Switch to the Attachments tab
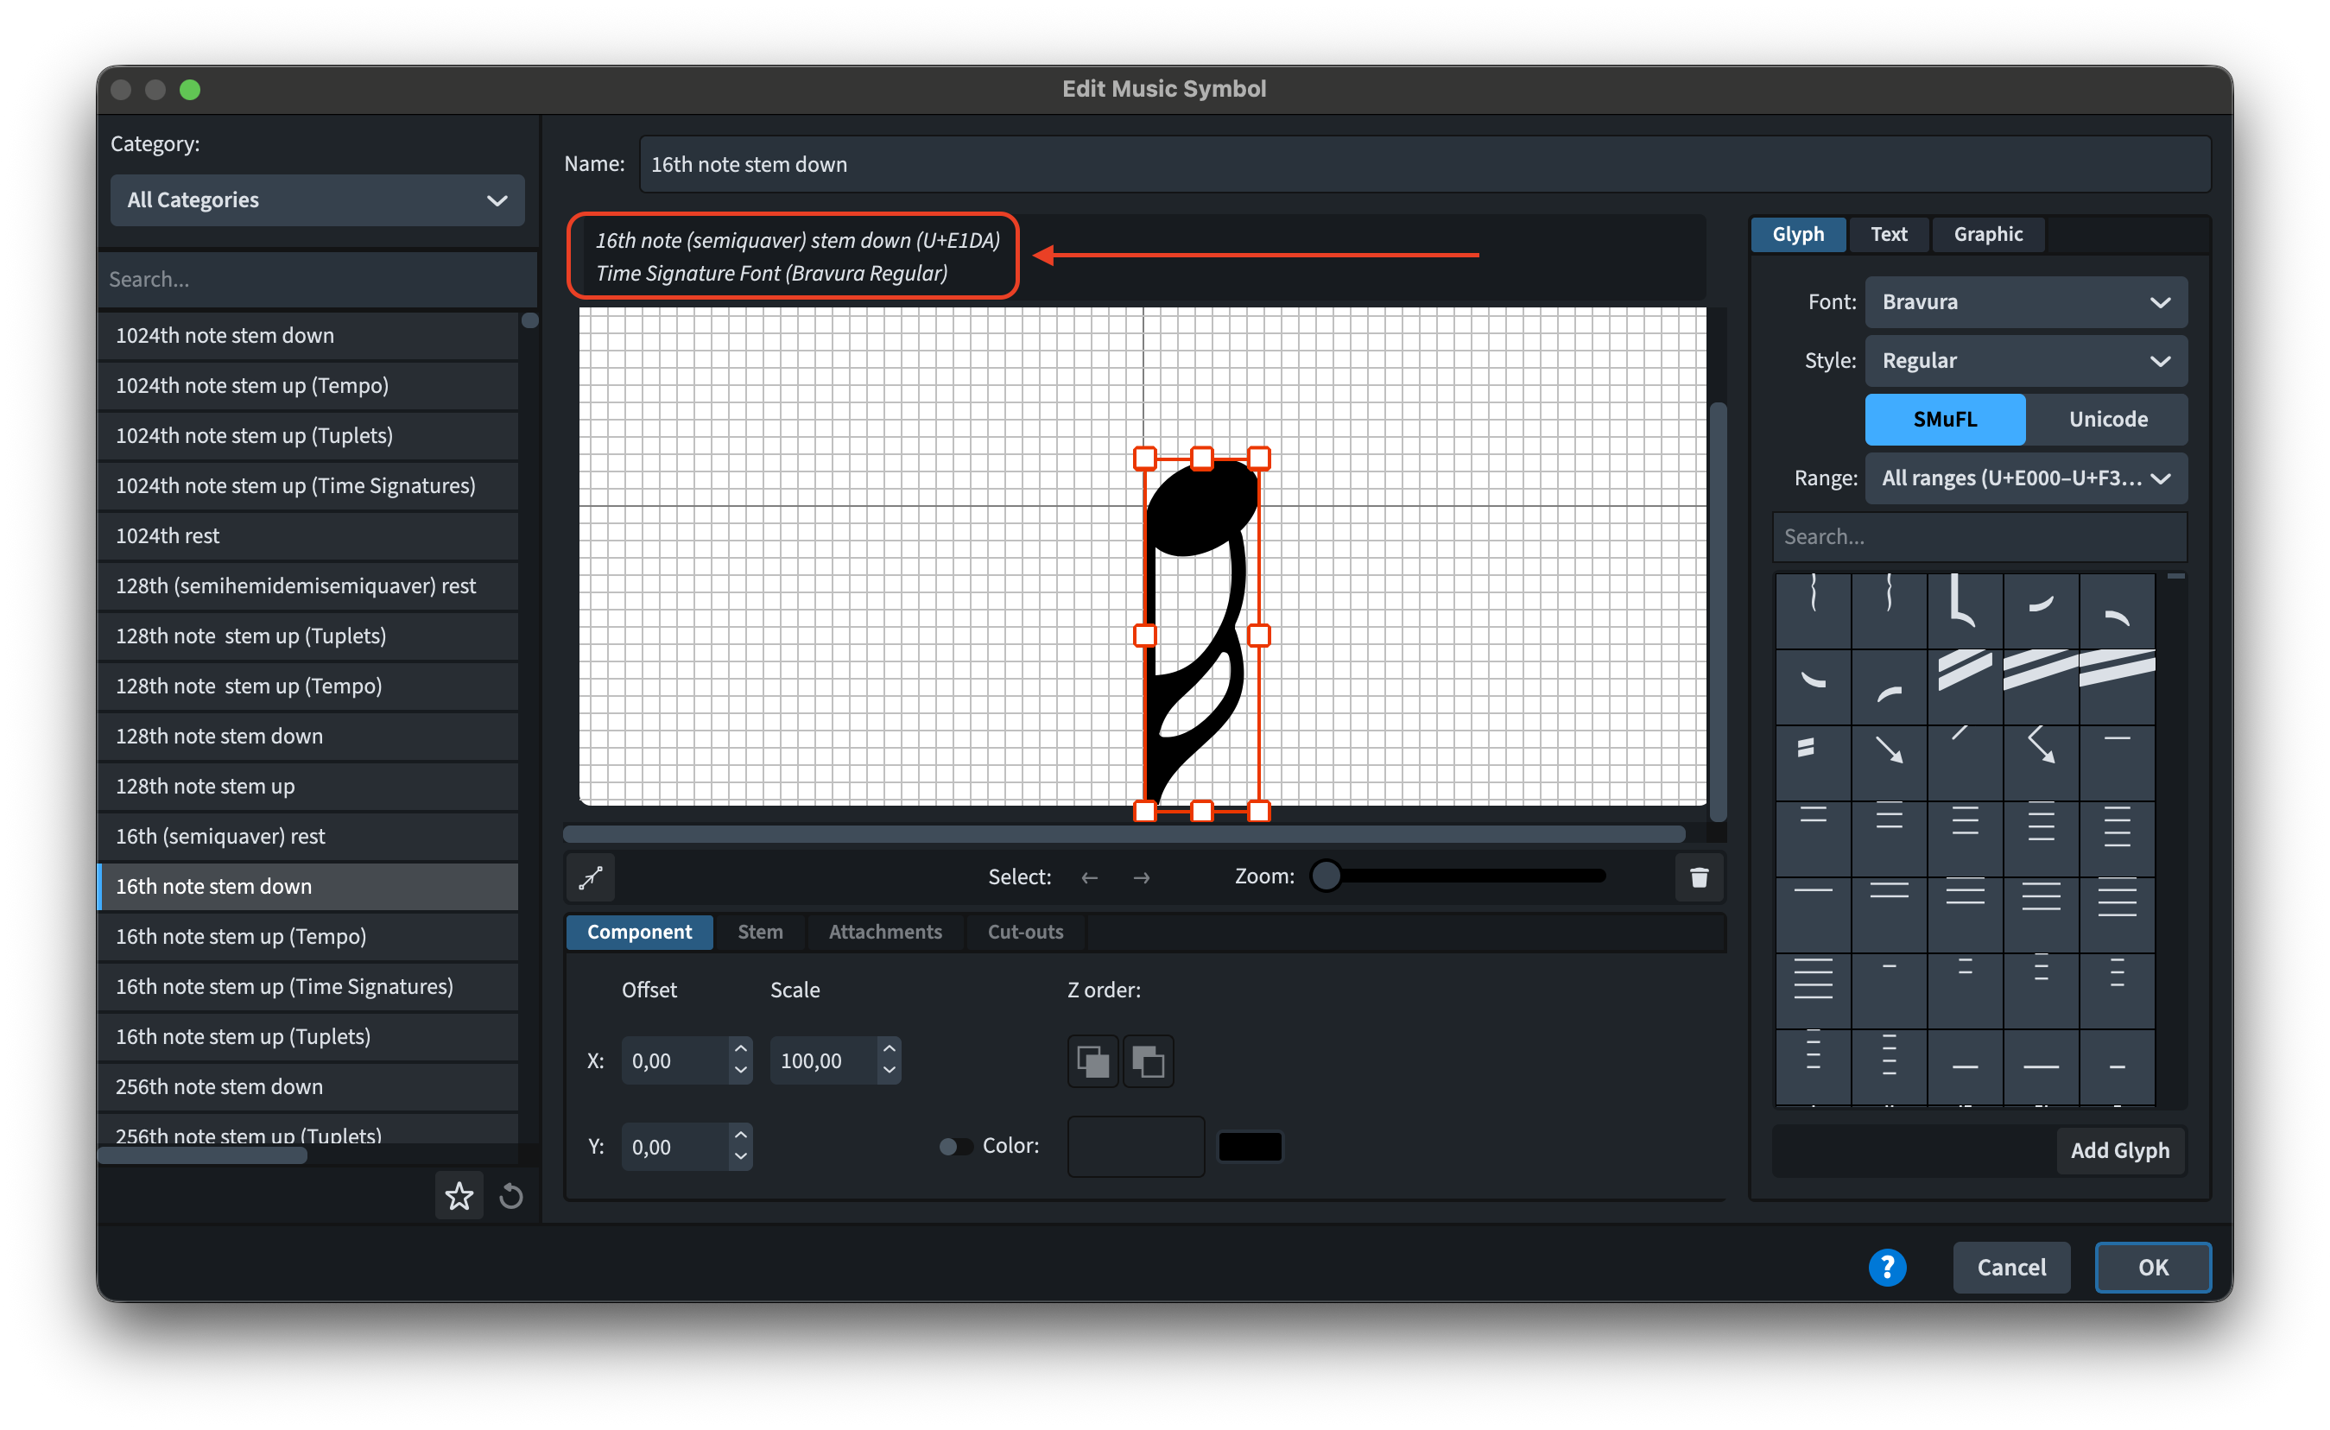Viewport: 2330px width, 1430px height. tap(884, 932)
